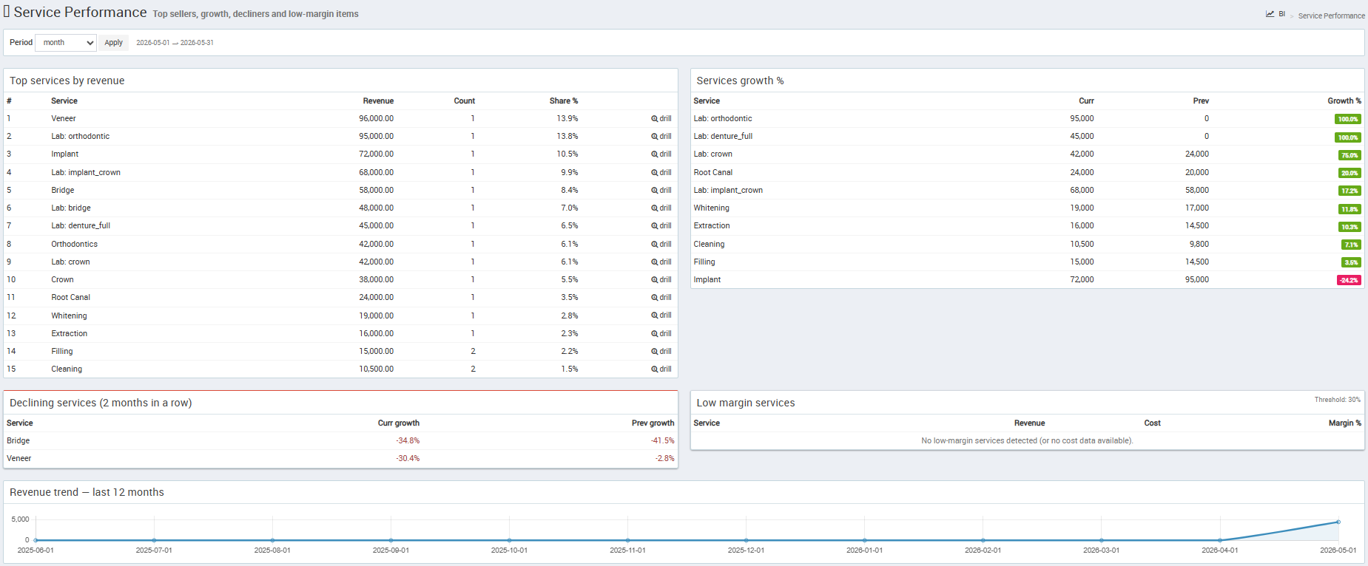Click the 96,000.00 revenue value for Veneer
The height and width of the screenshot is (566, 1368).
376,118
